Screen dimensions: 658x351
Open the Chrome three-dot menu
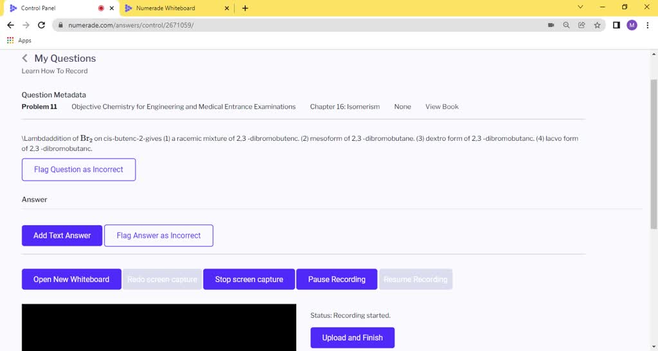[x=648, y=25]
